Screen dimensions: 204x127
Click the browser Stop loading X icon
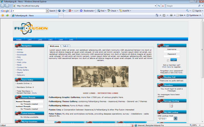tap(163, 6)
